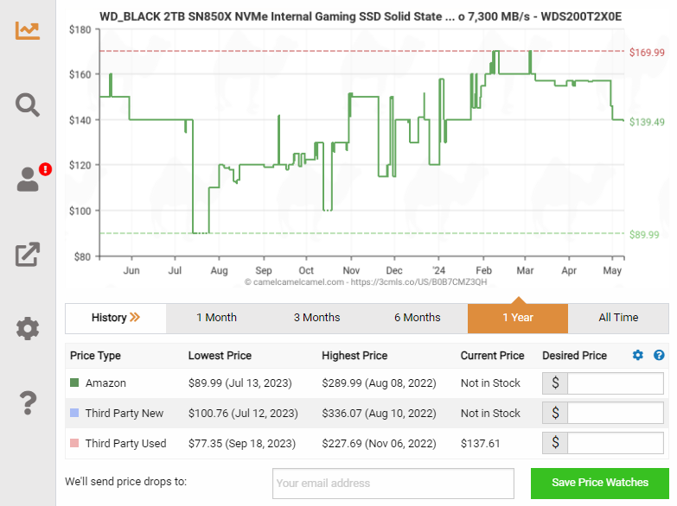Focus the email address input field
The height and width of the screenshot is (506, 677).
click(393, 484)
